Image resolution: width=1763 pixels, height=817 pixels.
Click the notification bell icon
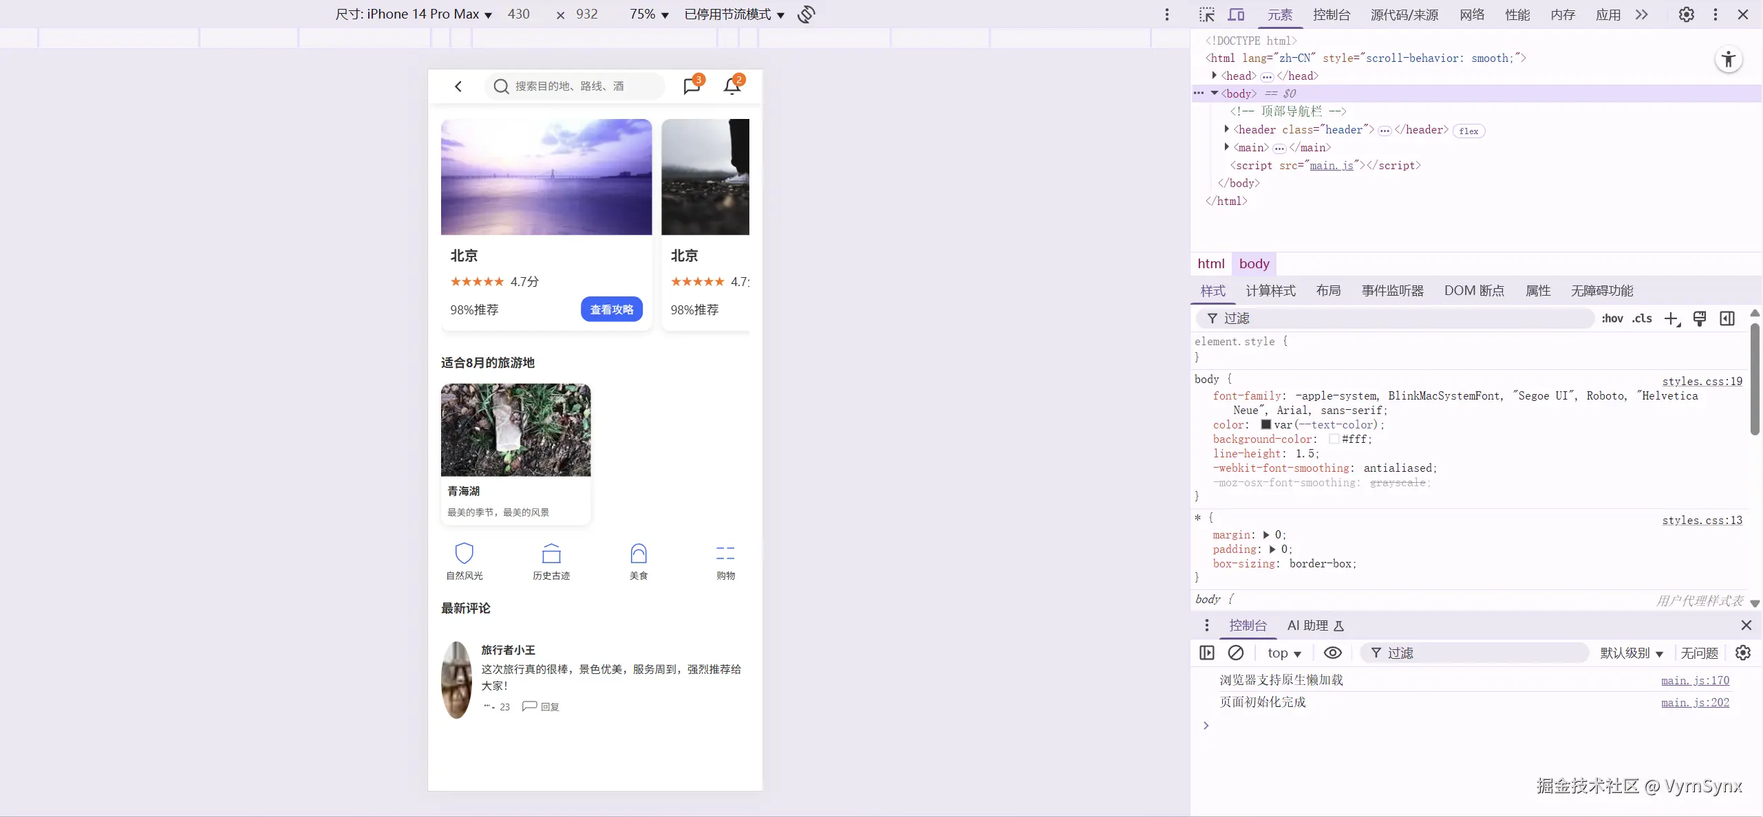point(732,86)
